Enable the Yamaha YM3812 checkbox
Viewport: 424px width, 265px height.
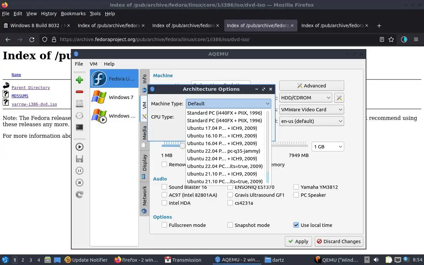pos(296,187)
